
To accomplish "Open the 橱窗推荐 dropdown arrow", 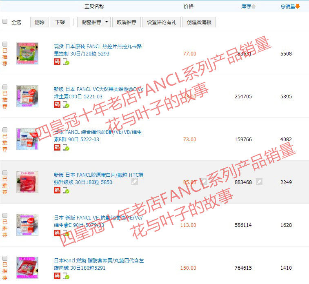I will coord(107,22).
